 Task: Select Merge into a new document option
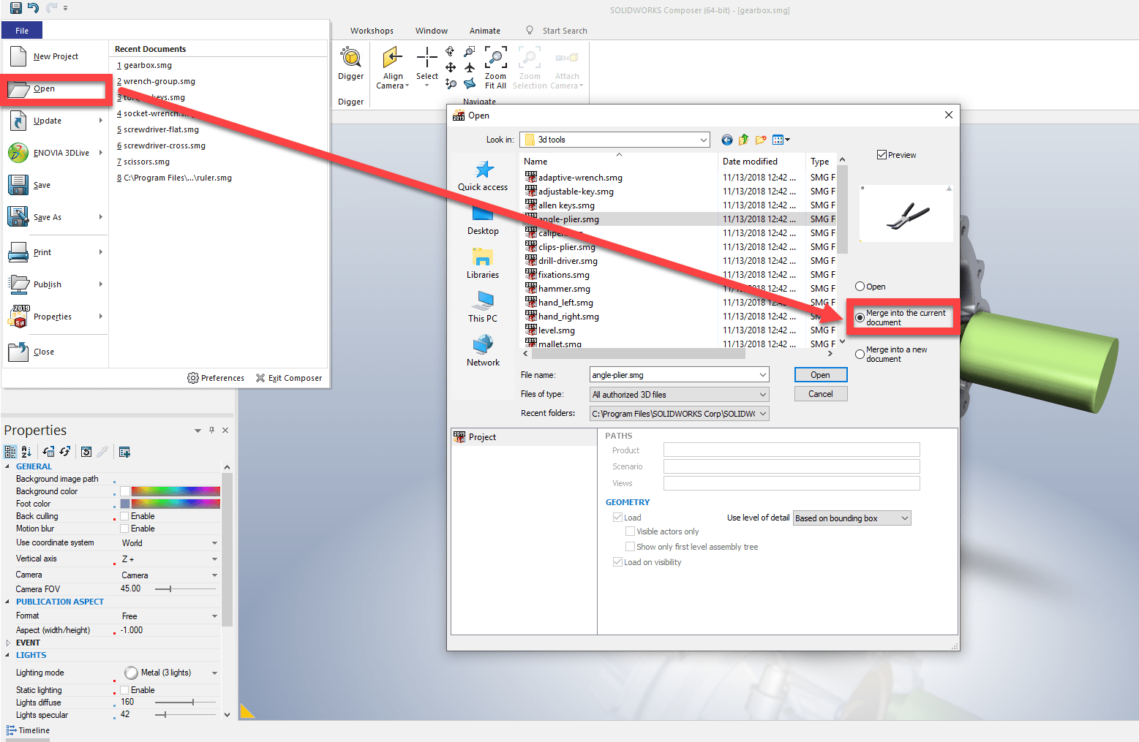click(x=860, y=355)
